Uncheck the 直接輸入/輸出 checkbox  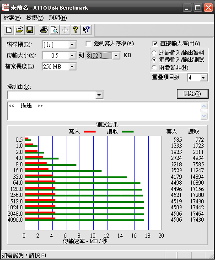tap(155, 44)
